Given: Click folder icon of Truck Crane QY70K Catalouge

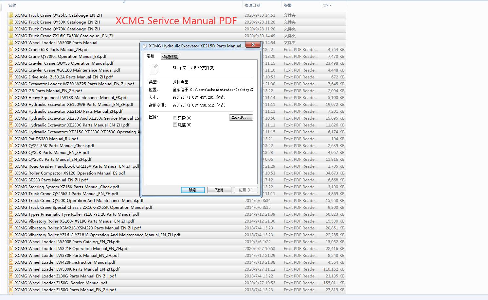Looking at the screenshot, I should pos(11,29).
